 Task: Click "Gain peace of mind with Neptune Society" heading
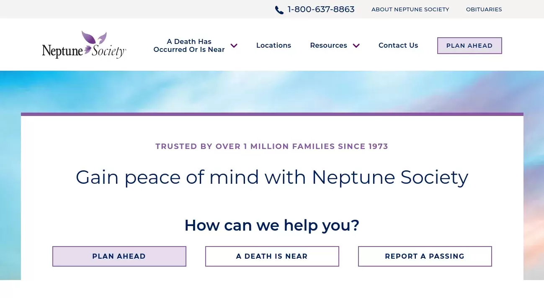click(272, 177)
